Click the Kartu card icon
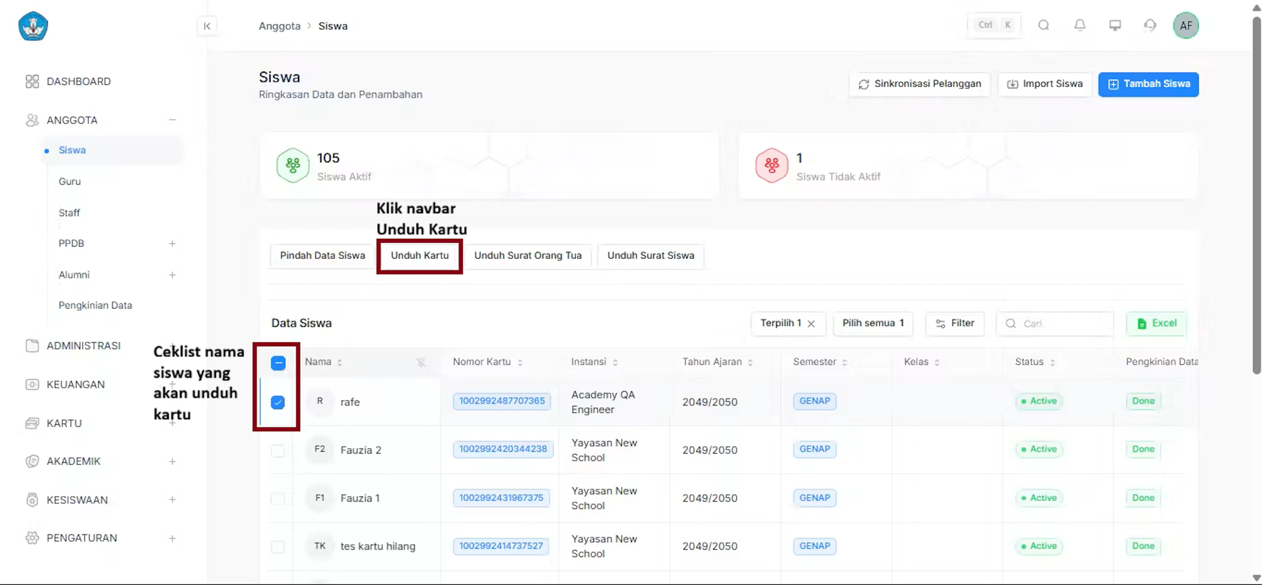 coord(32,423)
